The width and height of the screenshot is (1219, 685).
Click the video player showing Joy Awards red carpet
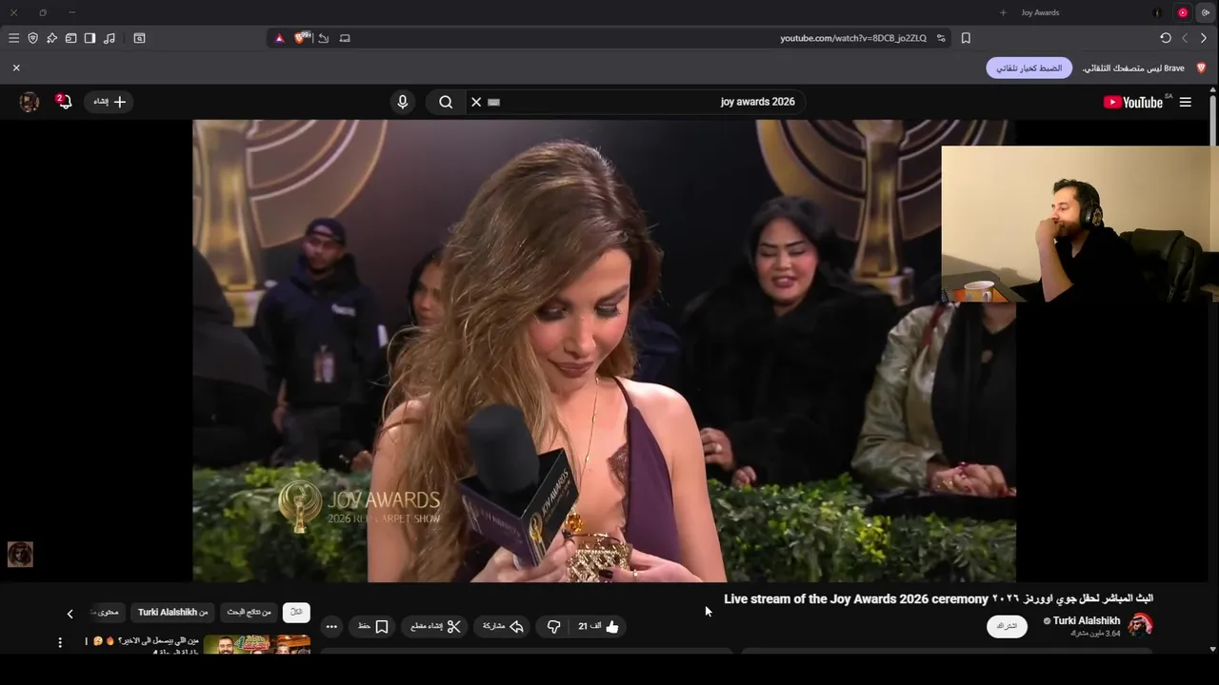(604, 350)
